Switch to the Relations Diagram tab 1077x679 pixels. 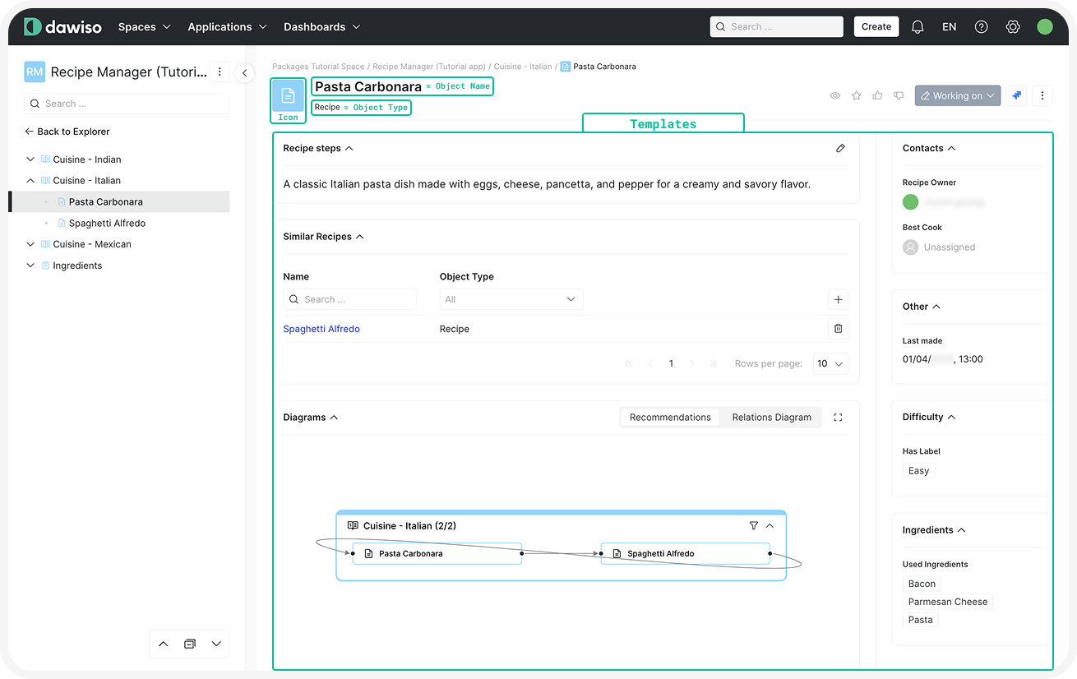coord(771,418)
